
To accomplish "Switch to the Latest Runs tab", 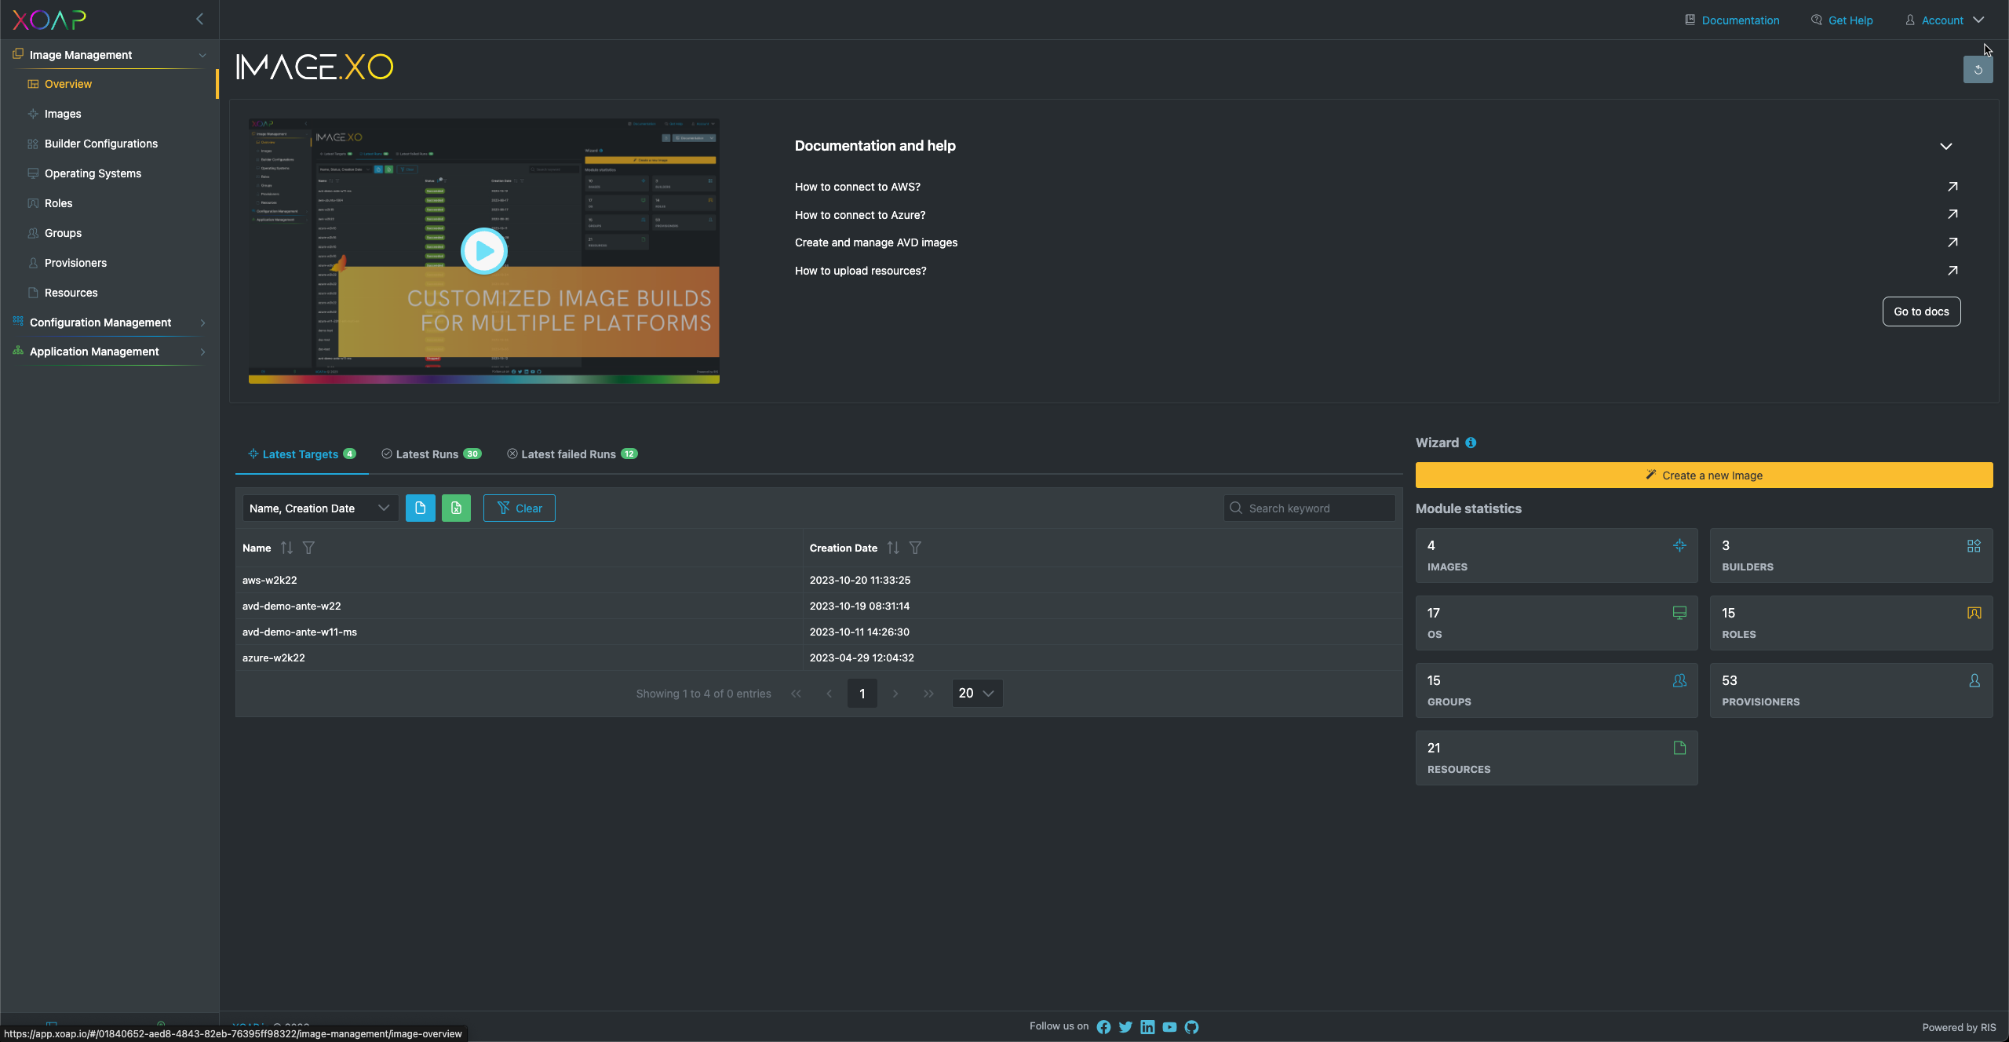I will click(431, 454).
